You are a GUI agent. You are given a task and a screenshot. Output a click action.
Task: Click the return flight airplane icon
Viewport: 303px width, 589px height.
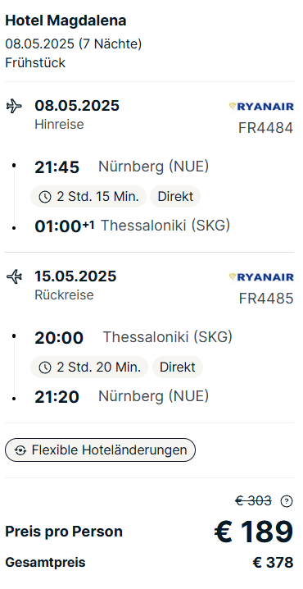pos(14,276)
